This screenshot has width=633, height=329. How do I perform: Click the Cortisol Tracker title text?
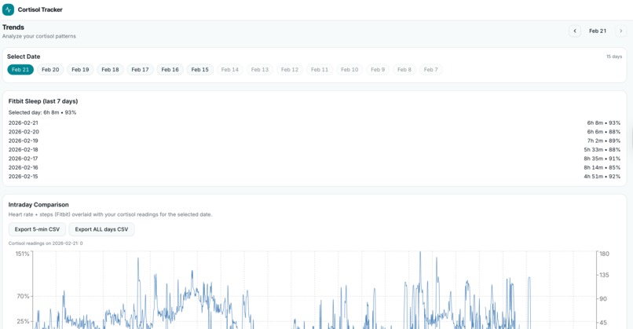[40, 9]
